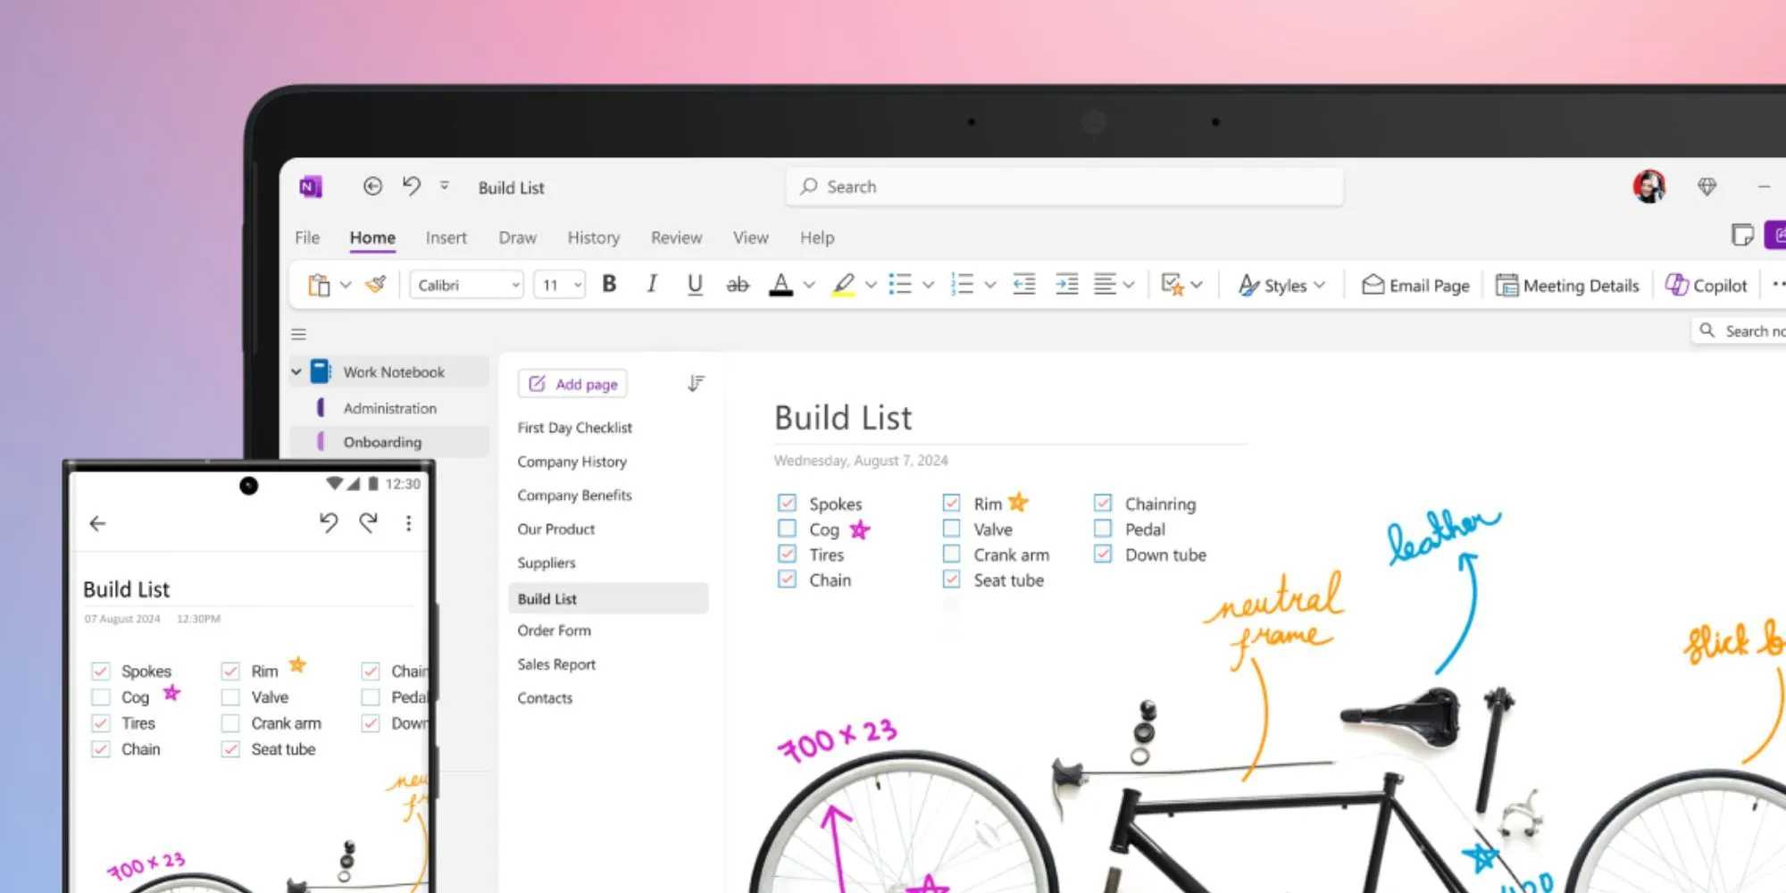1786x893 pixels.
Task: Insert a numbered list
Action: [962, 285]
